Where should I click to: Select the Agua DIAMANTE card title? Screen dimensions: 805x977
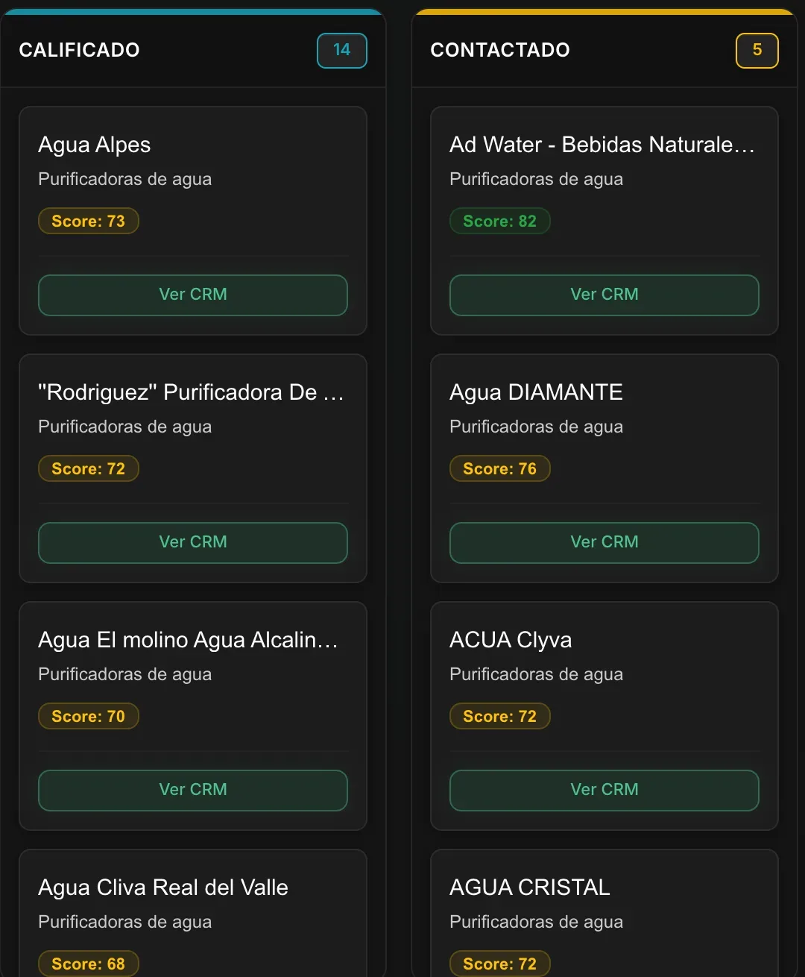point(536,392)
